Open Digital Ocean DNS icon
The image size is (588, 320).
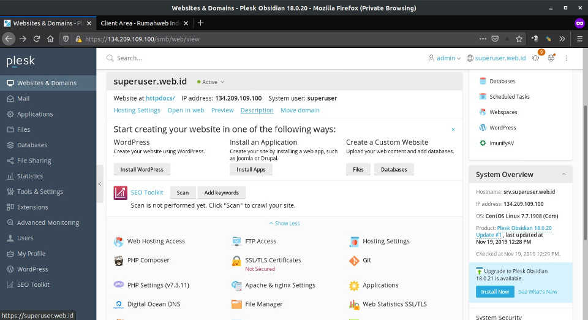pyautogui.click(x=118, y=304)
